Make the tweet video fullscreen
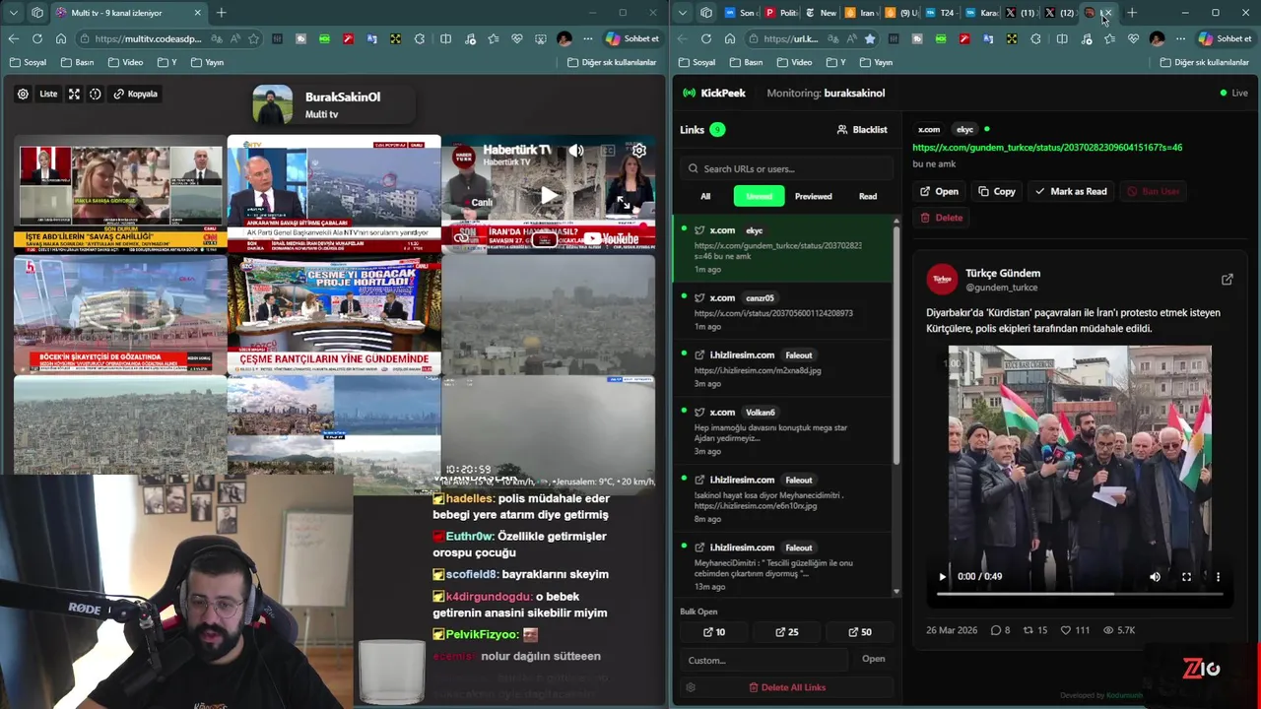Viewport: 1261px width, 709px height. (x=1186, y=577)
